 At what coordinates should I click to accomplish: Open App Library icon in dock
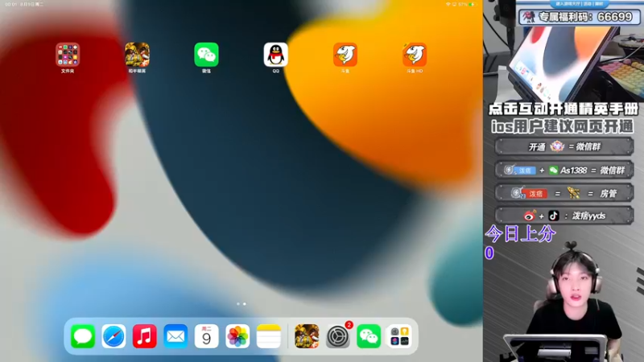coord(399,336)
